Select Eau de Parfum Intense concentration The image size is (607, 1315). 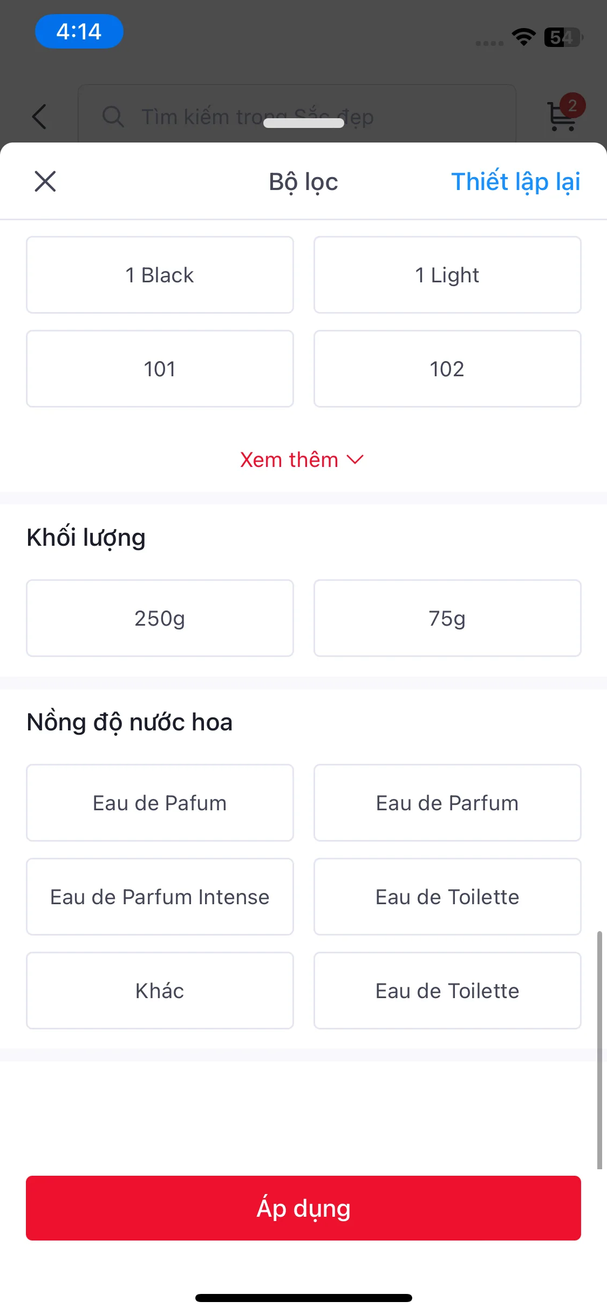[x=160, y=897]
